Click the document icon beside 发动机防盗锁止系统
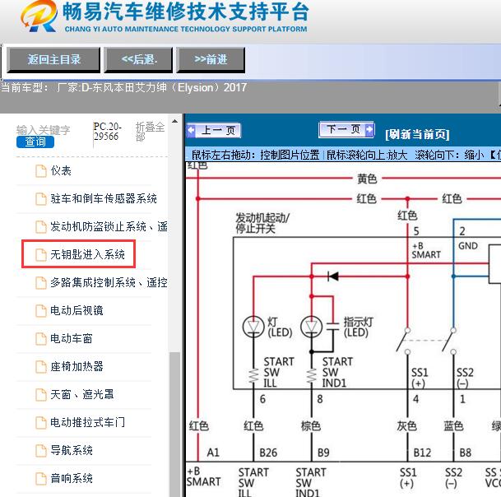The height and width of the screenshot is (497, 501). coord(41,227)
